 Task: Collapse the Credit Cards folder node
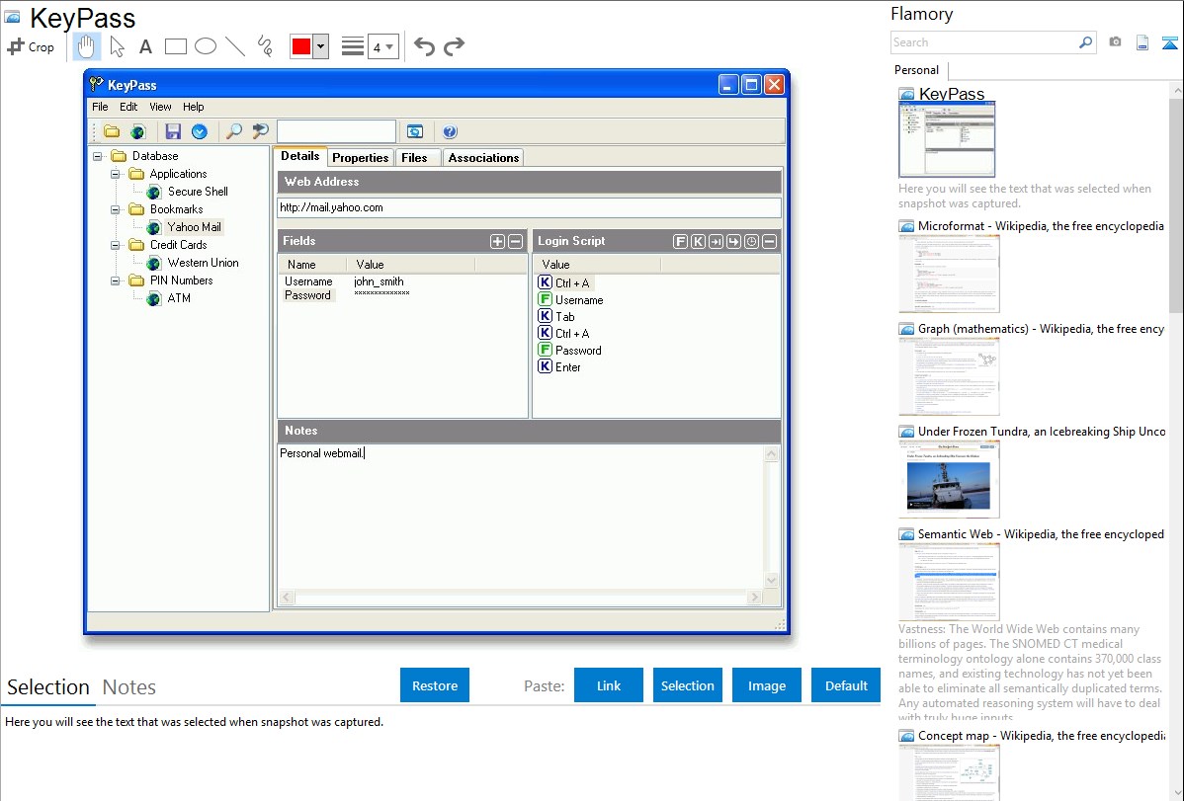tap(116, 245)
